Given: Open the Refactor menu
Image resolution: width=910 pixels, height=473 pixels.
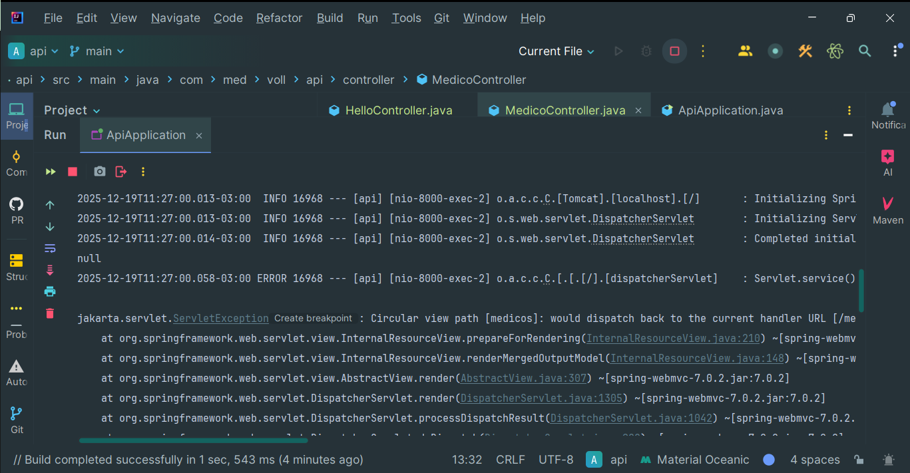Looking at the screenshot, I should click(279, 18).
